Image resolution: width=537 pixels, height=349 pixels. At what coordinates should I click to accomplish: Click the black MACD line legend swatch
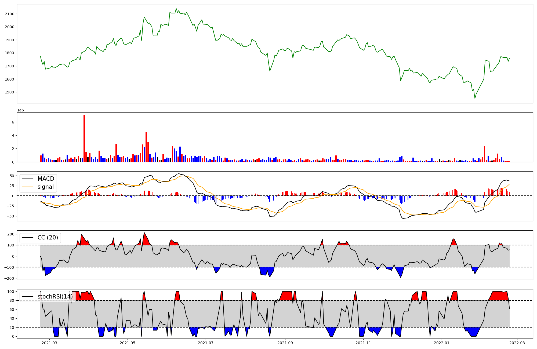click(28, 179)
